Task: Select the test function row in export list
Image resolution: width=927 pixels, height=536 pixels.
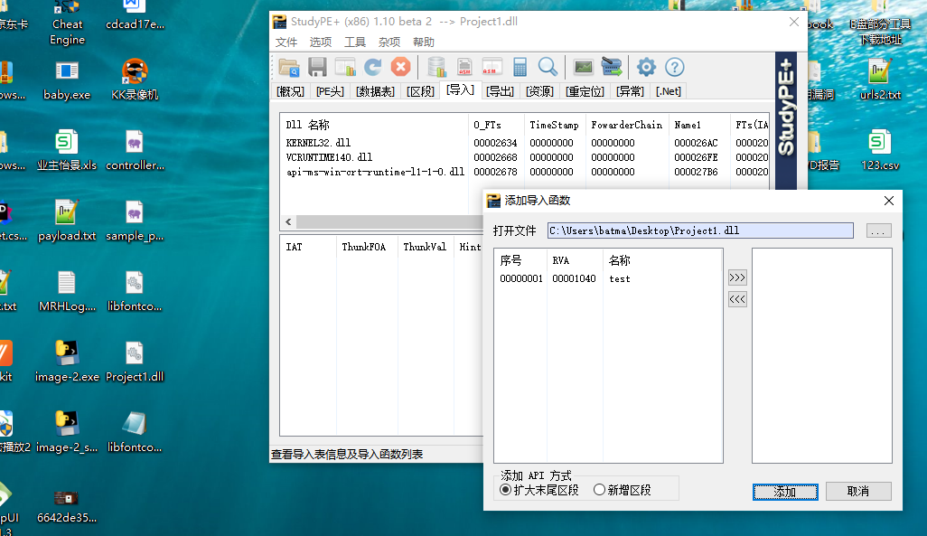Action: coord(608,278)
